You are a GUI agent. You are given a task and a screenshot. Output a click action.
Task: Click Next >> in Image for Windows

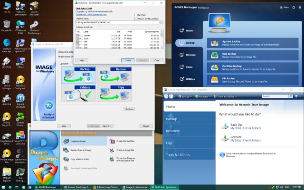click(x=107, y=126)
